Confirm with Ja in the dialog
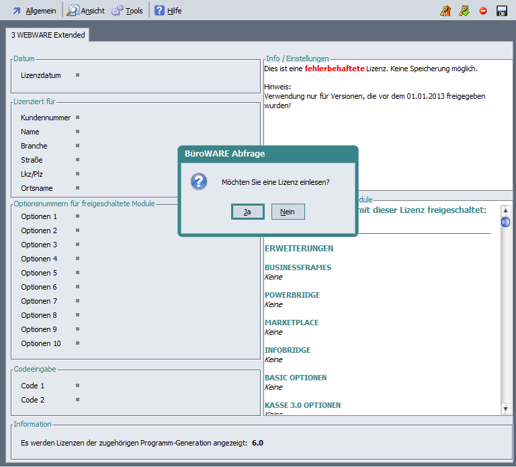The height and width of the screenshot is (467, 516). point(247,212)
